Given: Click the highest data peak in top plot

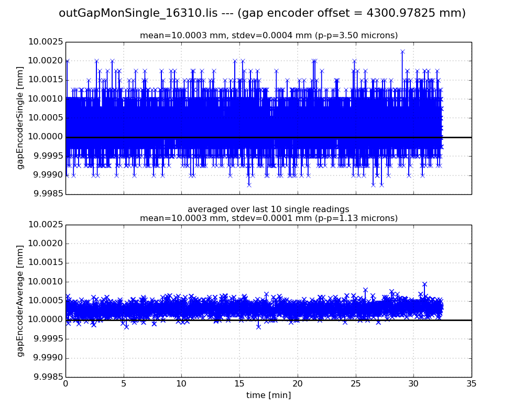Looking at the screenshot, I should 402,51.
